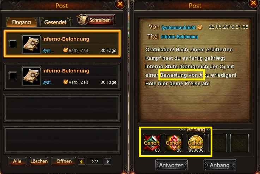Click the Systemnachricht sender link
Screen dimensions: 260x174
point(179,28)
